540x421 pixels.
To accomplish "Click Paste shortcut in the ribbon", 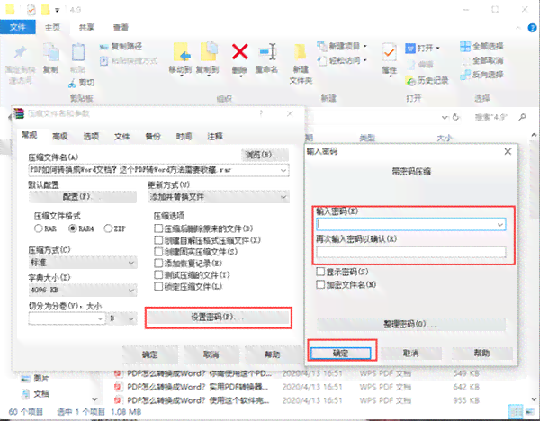I will point(129,61).
